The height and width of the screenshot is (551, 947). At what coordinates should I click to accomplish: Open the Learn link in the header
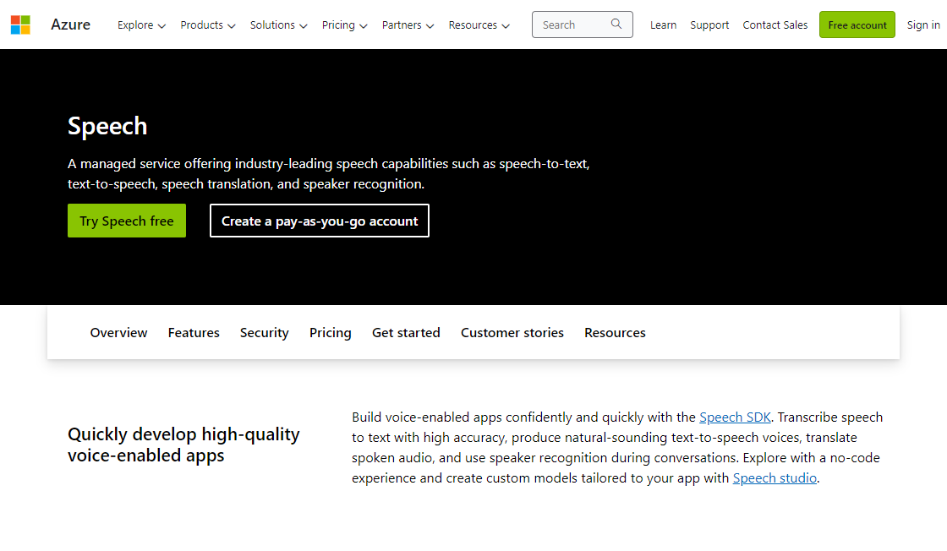tap(663, 25)
